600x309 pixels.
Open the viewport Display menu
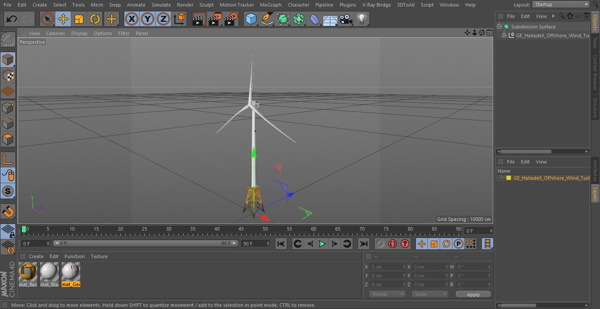(x=79, y=33)
